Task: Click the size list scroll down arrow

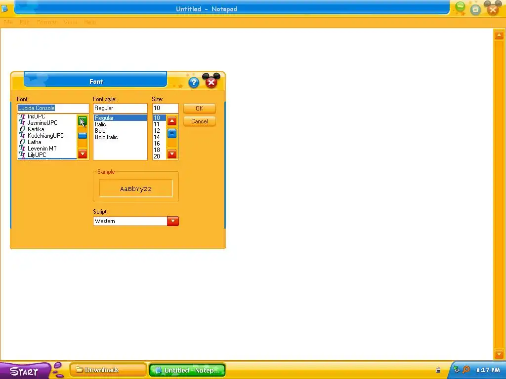Action: pyautogui.click(x=172, y=154)
